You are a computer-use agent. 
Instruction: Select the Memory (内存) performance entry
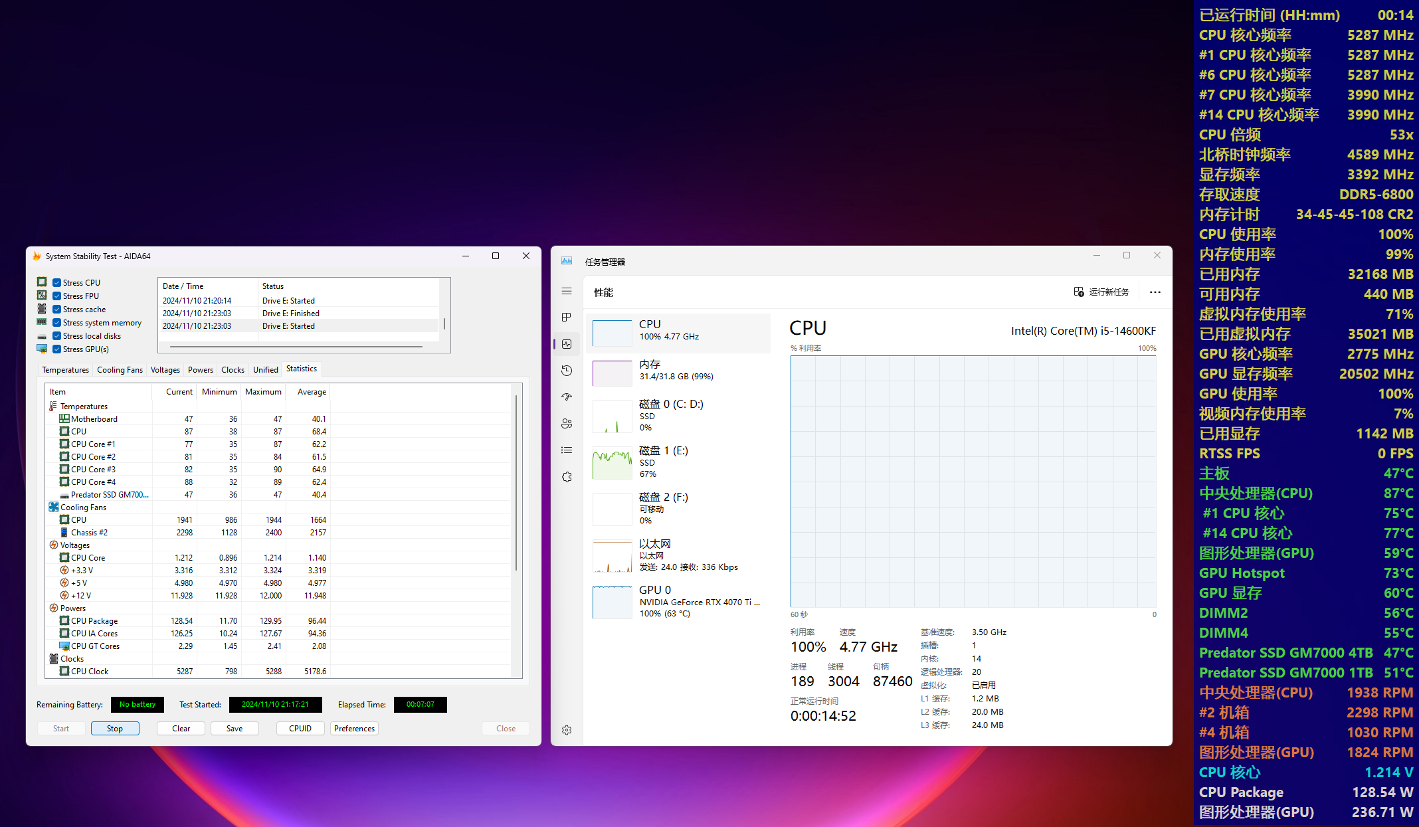tap(678, 373)
